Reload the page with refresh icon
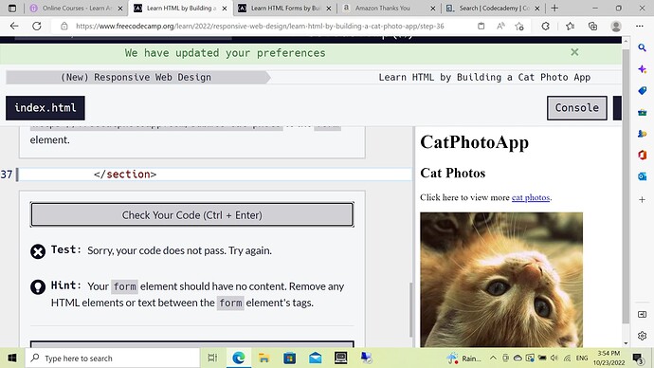 click(37, 26)
